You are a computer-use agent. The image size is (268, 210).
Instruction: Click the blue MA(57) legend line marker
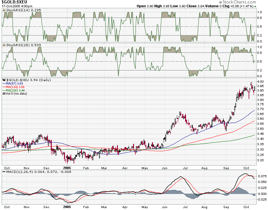coord(4,83)
